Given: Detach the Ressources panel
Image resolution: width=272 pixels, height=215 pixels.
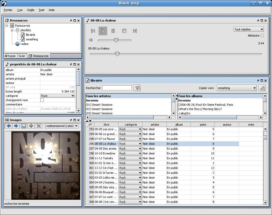Looking at the screenshot, I should (71, 20).
